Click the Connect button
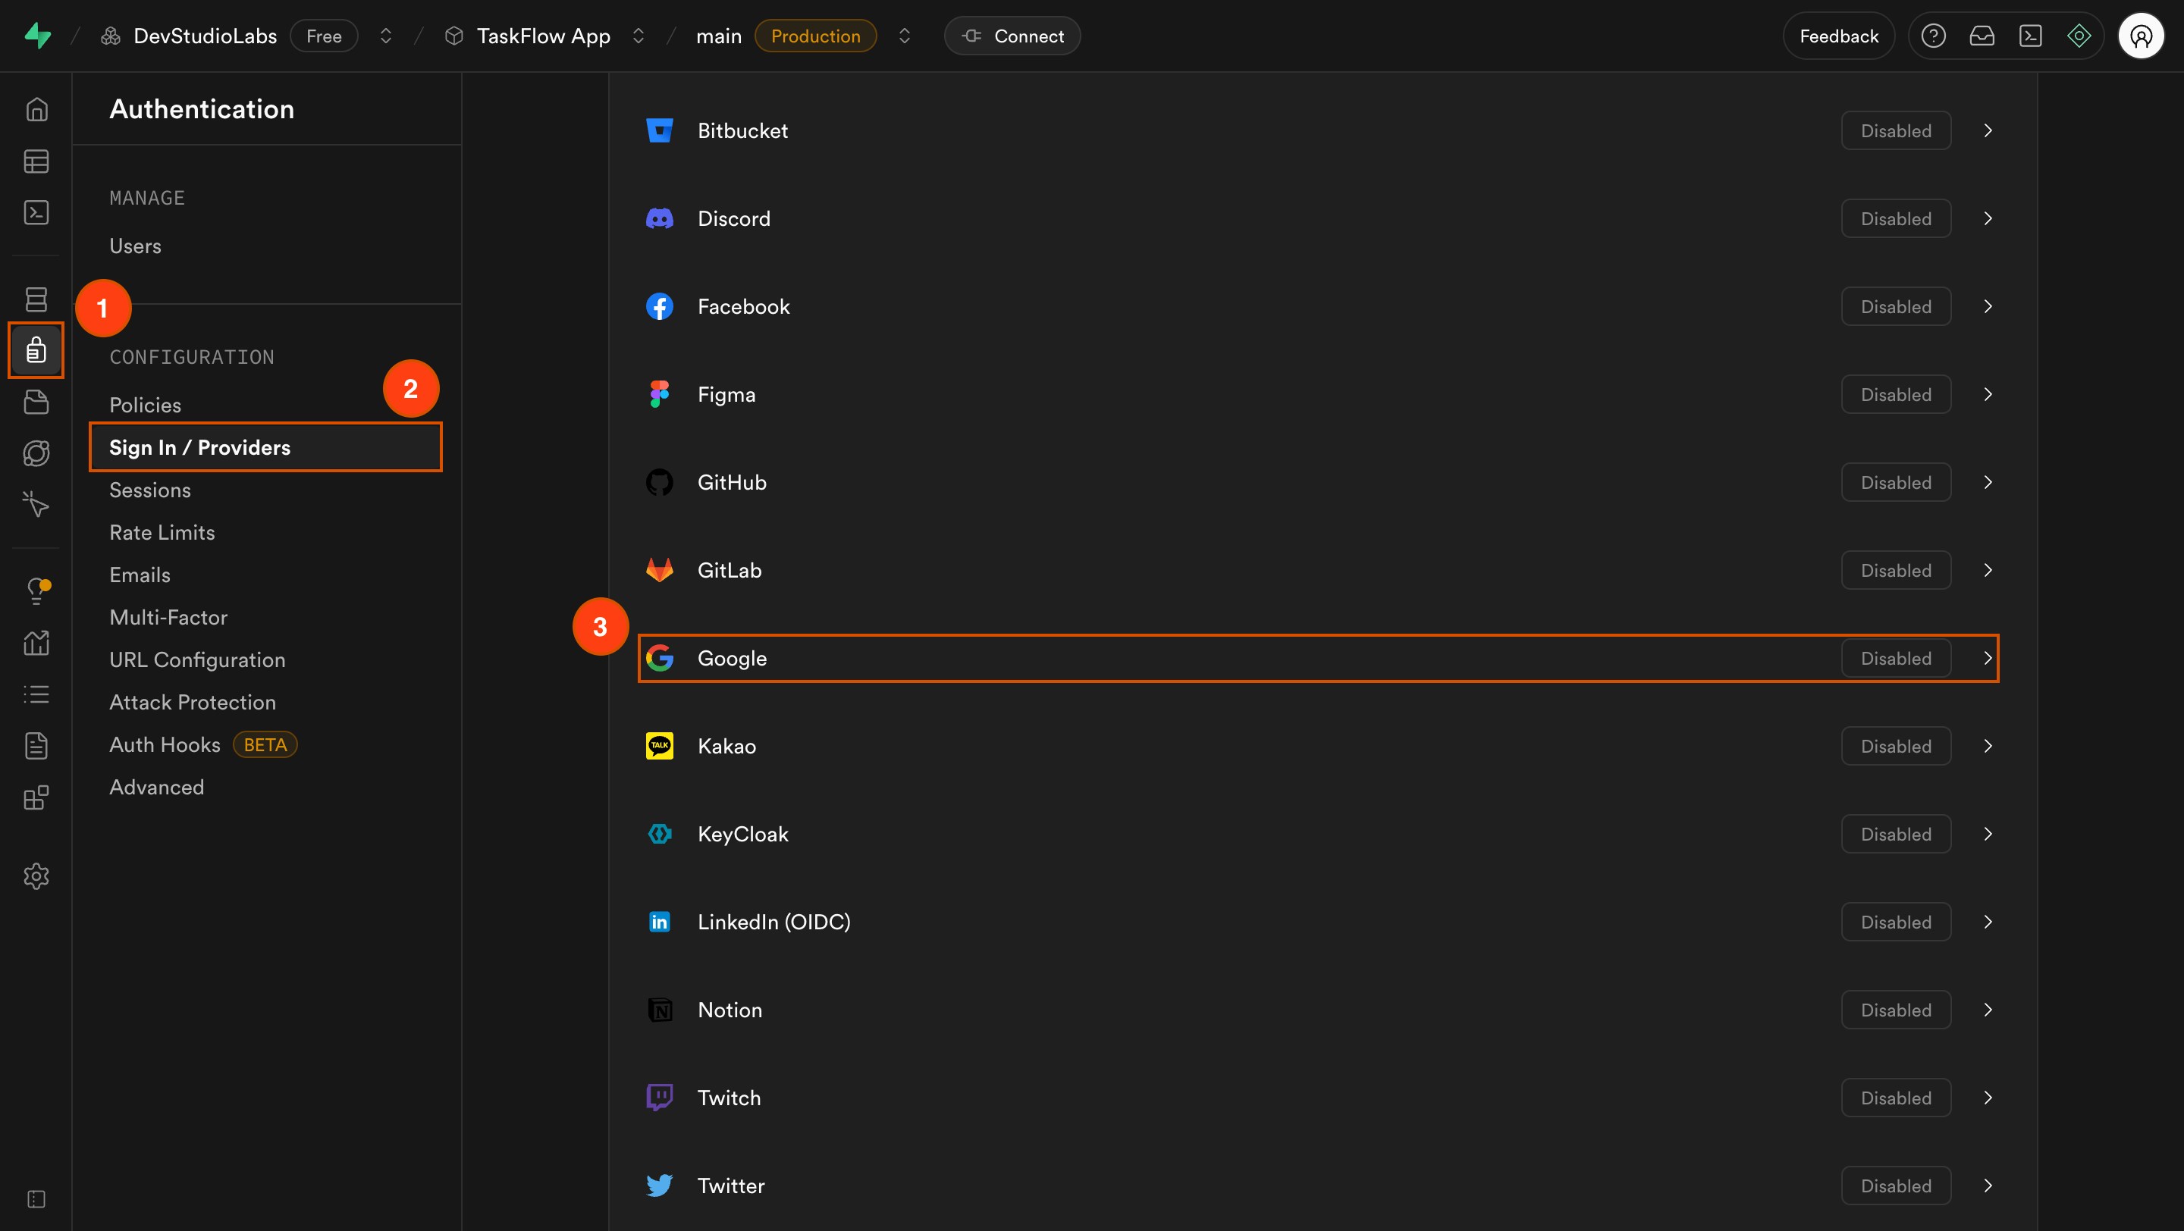Viewport: 2184px width, 1231px height. pyautogui.click(x=1012, y=35)
